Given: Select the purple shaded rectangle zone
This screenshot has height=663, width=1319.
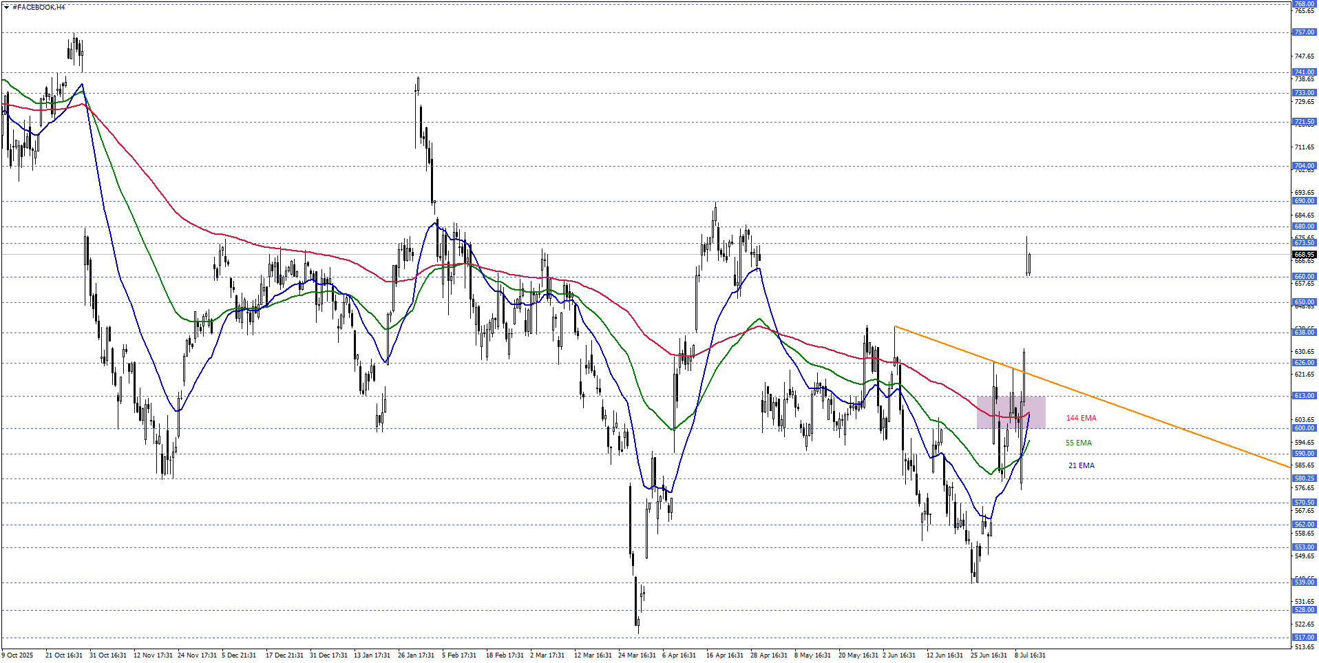Looking at the screenshot, I should click(1011, 412).
